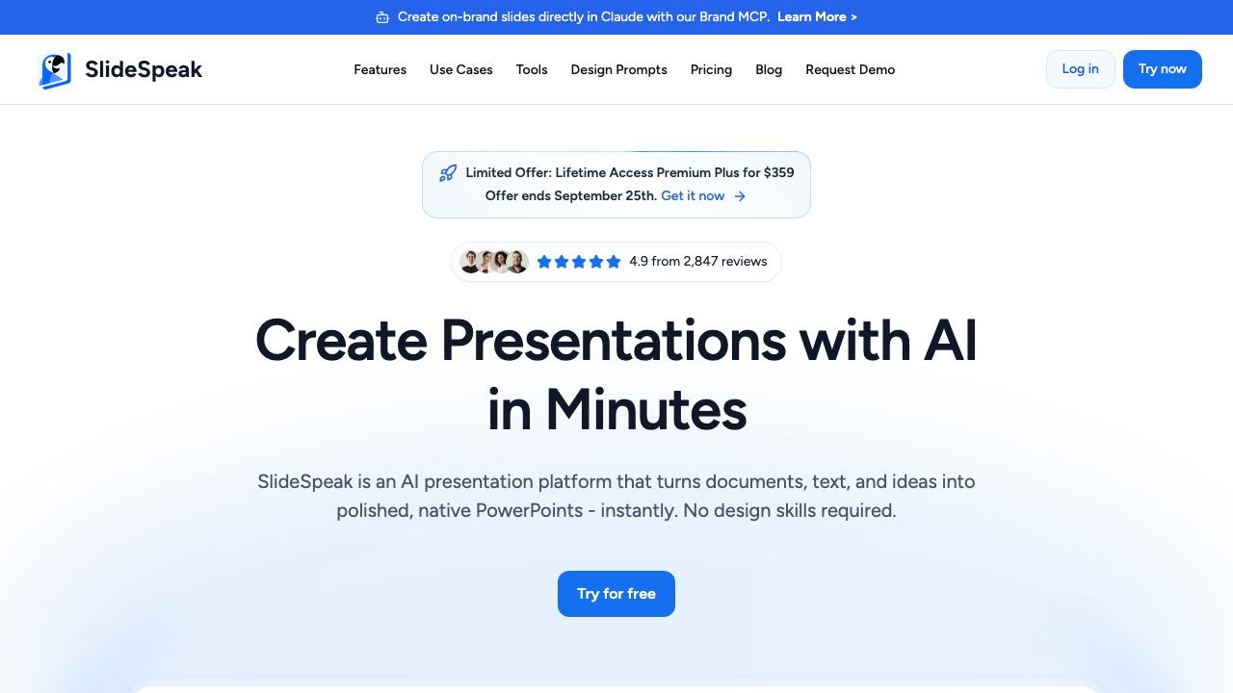Click the Log in button
Screen dimensions: 1233x693
point(1081,69)
